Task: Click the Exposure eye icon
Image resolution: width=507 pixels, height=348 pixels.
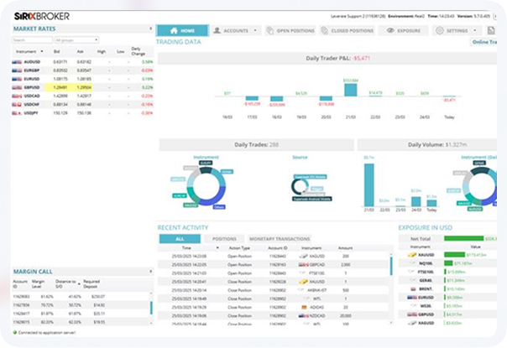Action: point(390,31)
